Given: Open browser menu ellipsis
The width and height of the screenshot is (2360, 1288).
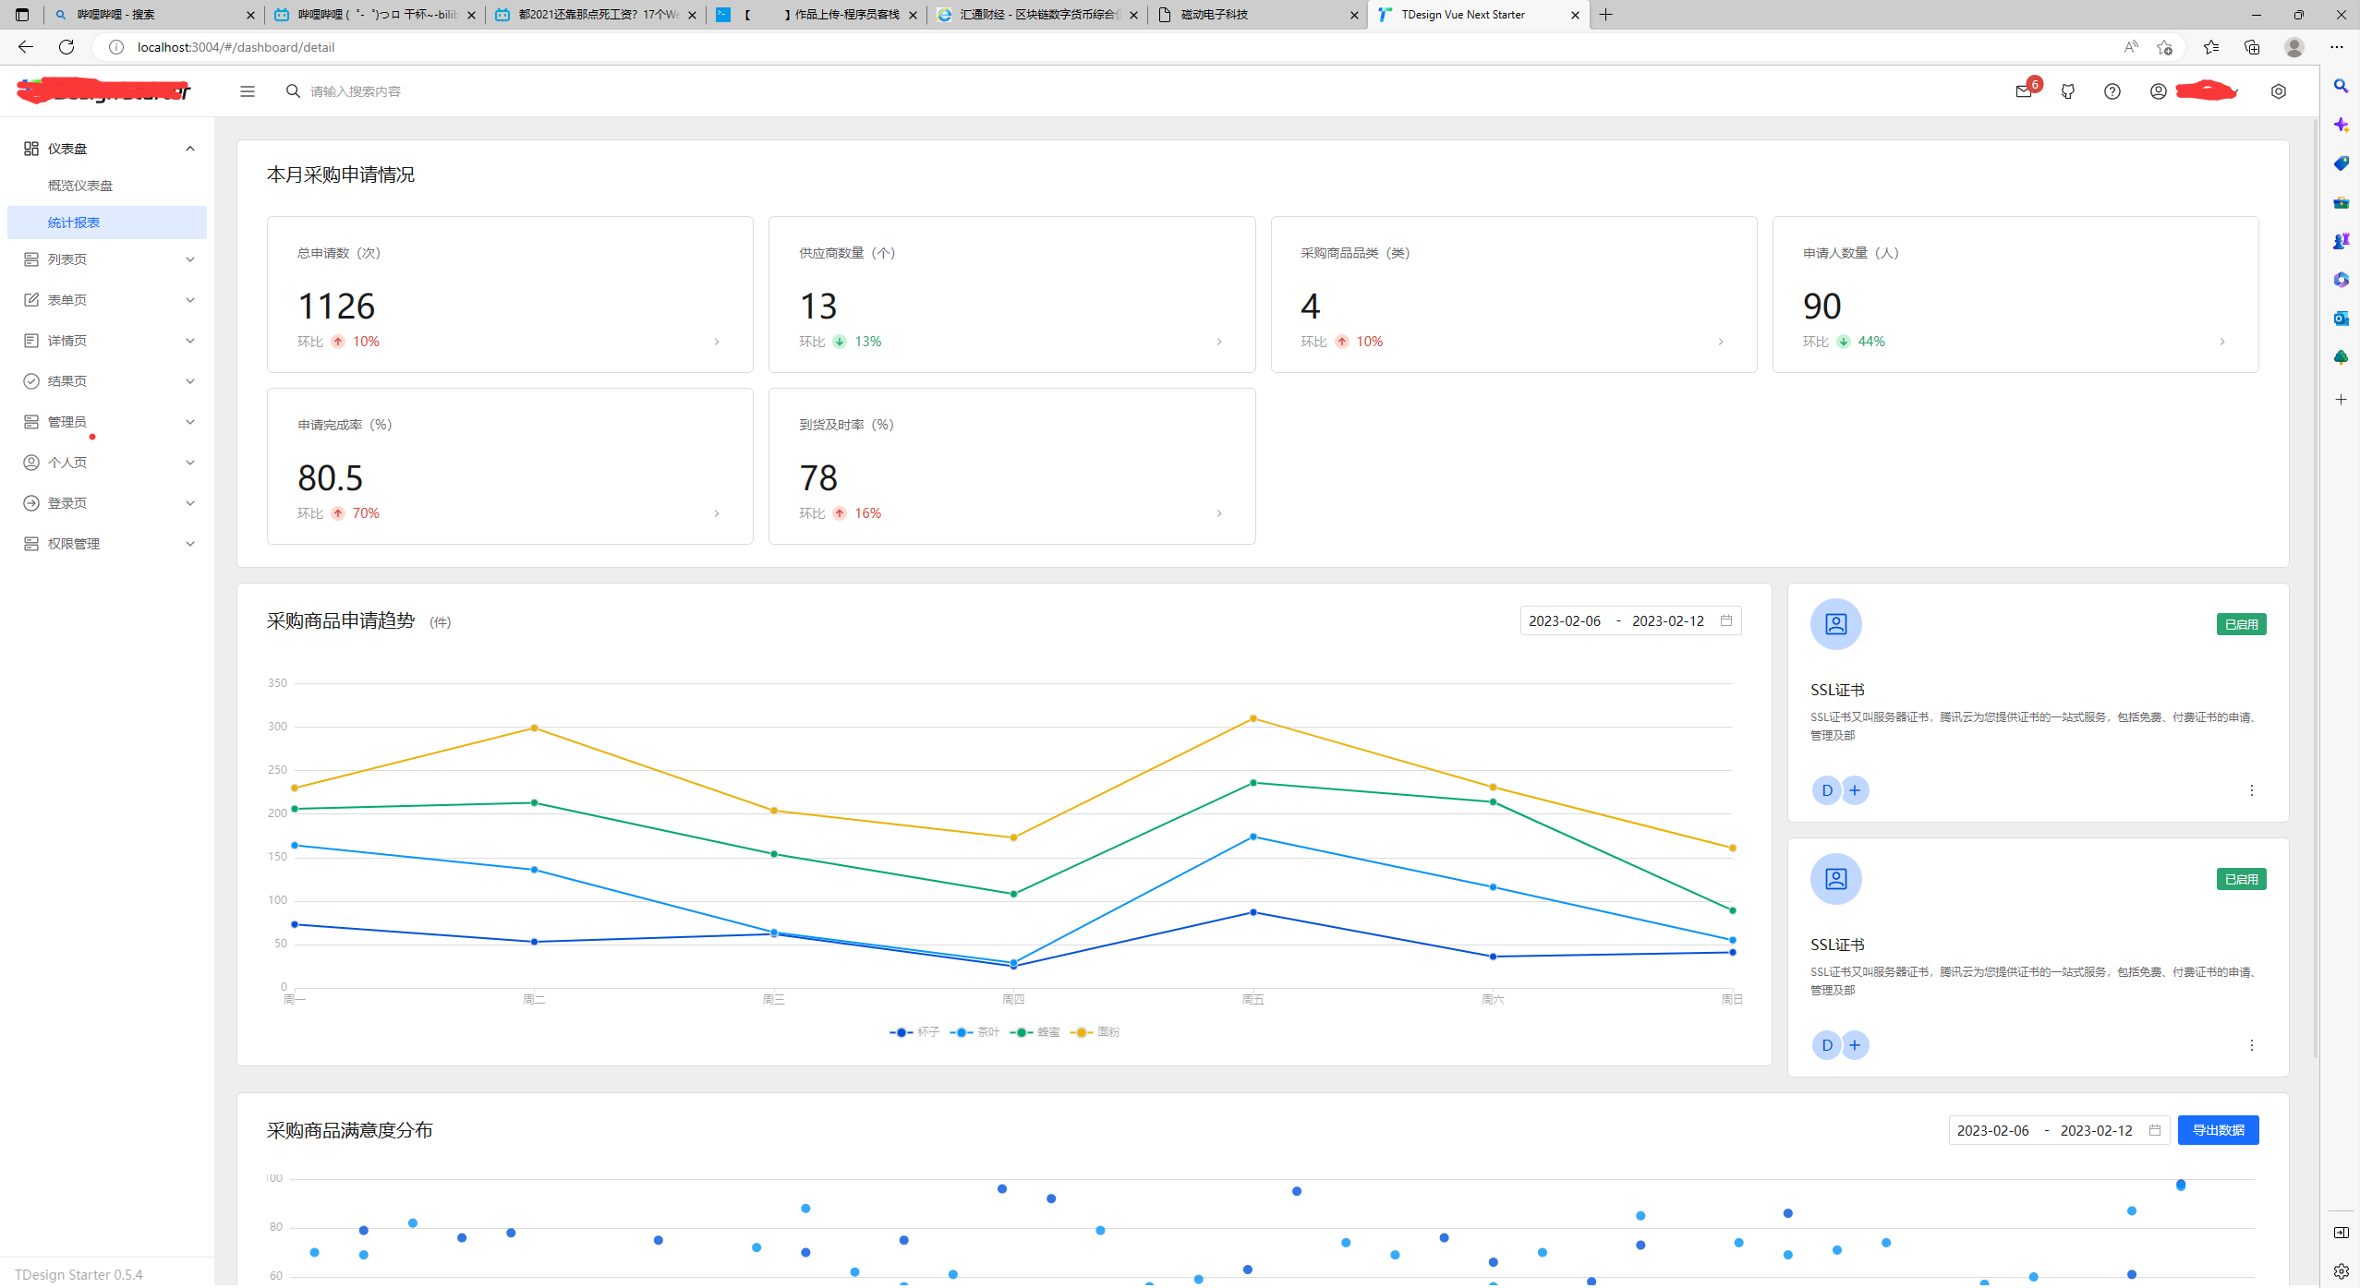Looking at the screenshot, I should pos(2337,47).
